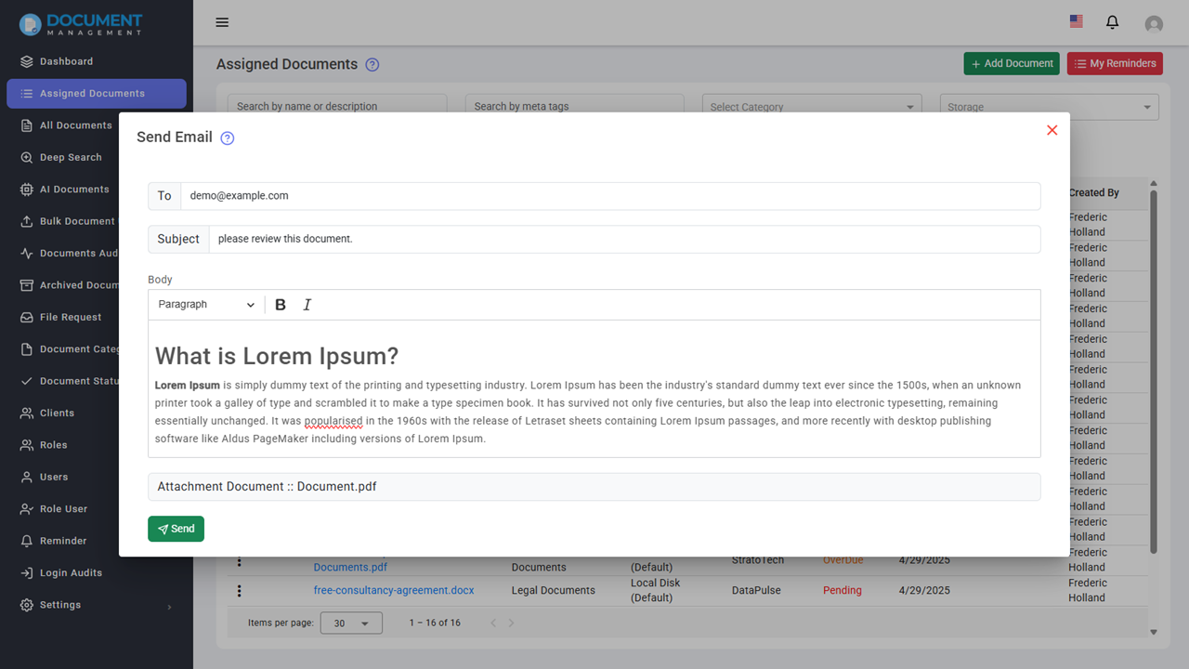Viewport: 1189px width, 669px height.
Task: Click the US flag language icon
Action: coord(1076,21)
